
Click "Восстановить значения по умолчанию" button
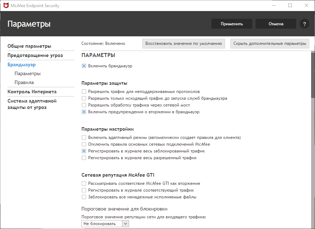[x=183, y=44]
